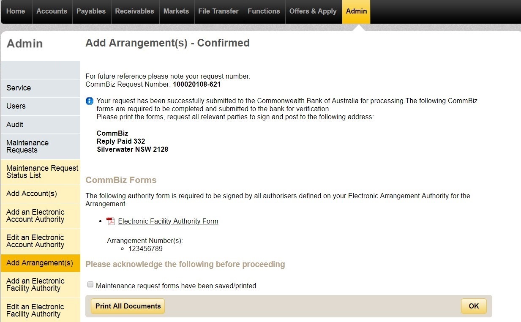Click arrangement number 123456789

tap(145, 249)
